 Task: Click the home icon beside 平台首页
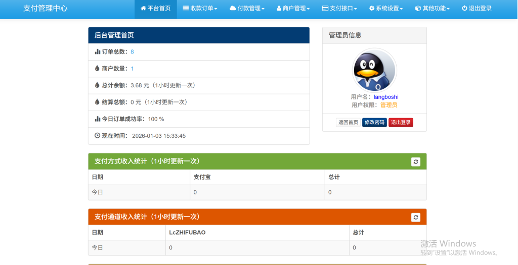click(143, 9)
